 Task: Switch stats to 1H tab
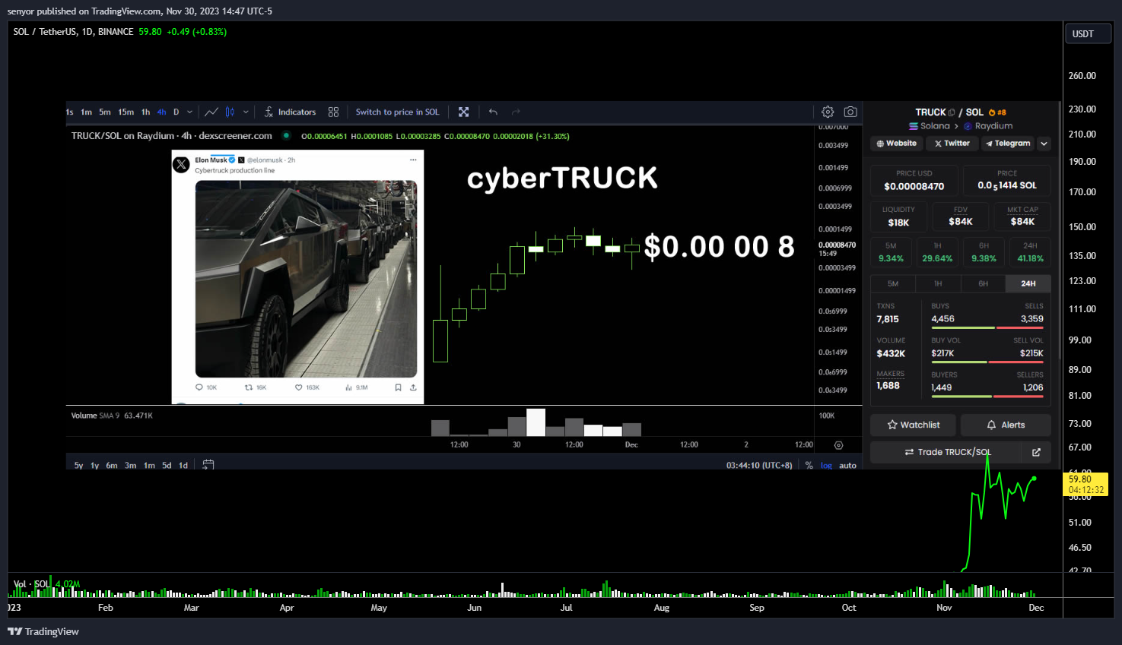[938, 283]
